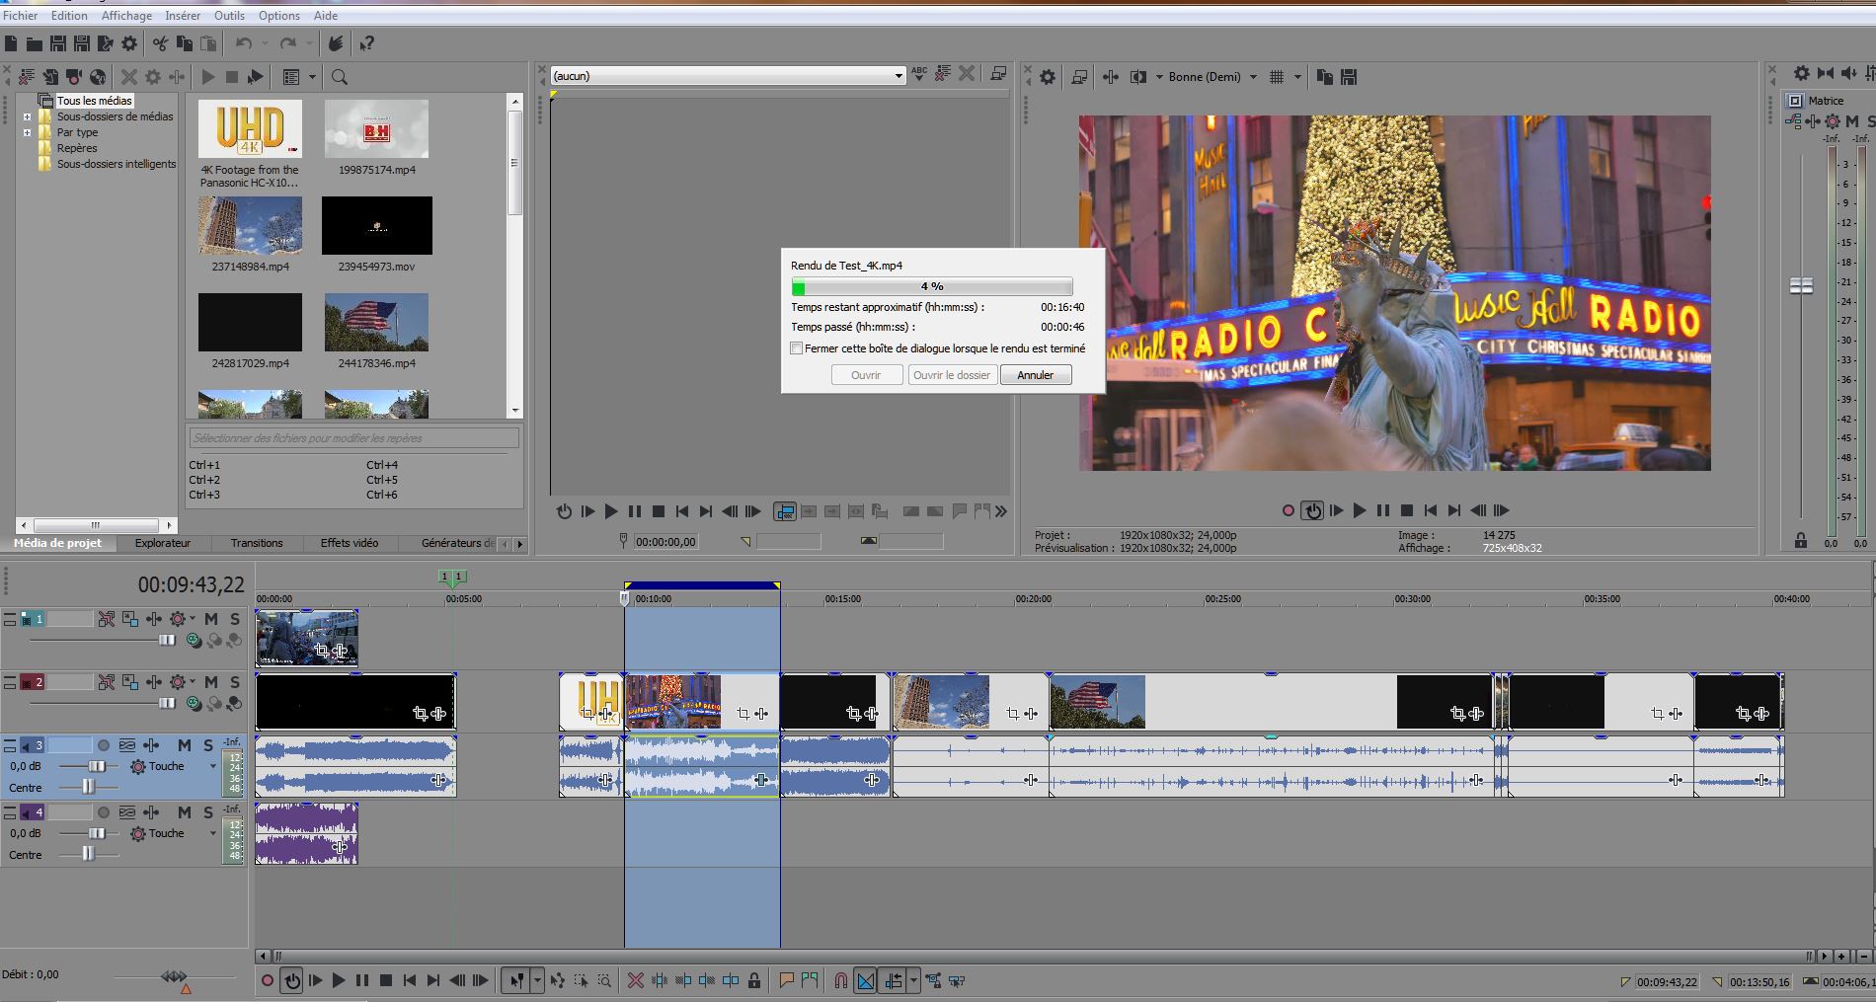
Task: Insert region with green flags icon
Action: 810,980
